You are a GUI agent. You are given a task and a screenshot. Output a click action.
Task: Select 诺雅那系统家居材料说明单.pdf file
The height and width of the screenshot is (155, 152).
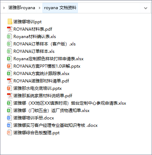pyautogui.click(x=43, y=96)
